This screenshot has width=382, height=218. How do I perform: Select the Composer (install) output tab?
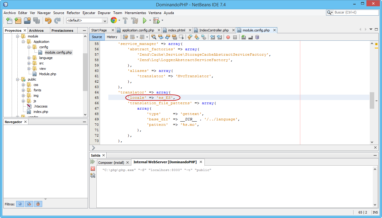(113, 162)
